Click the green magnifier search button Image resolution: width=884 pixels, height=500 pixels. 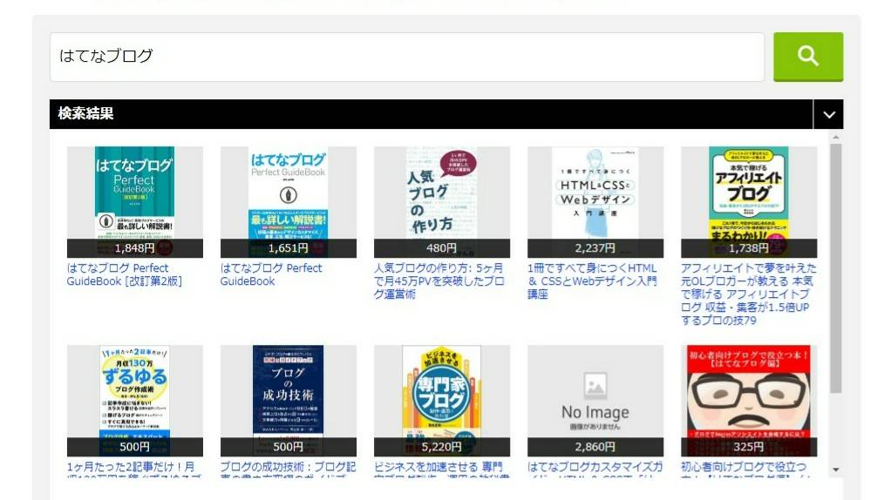[808, 57]
